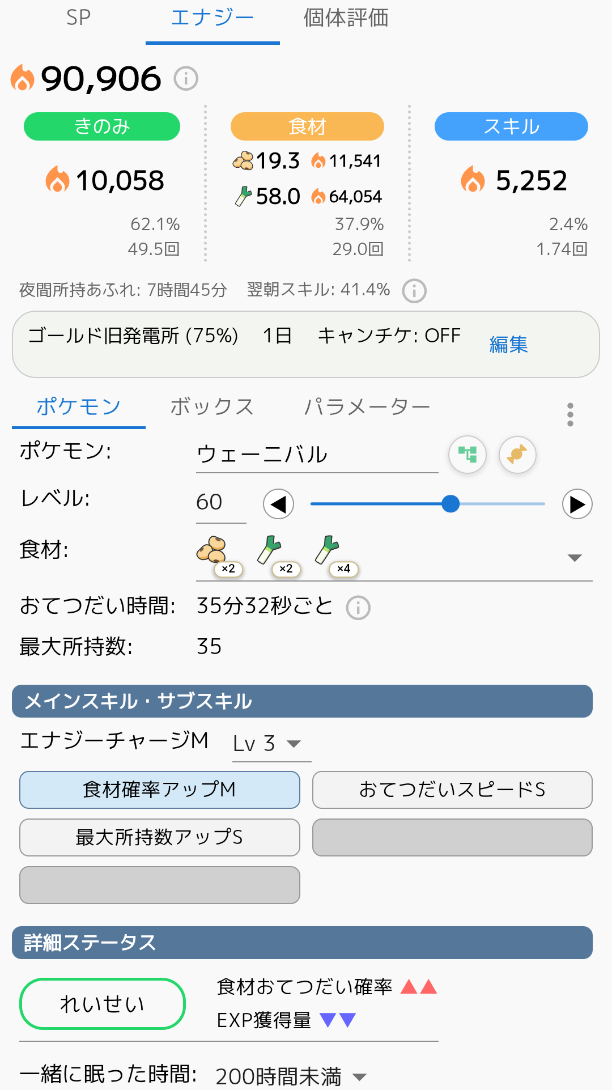Switch to the ボックス tab
Viewport: 612px width, 1090px height.
click(x=212, y=407)
